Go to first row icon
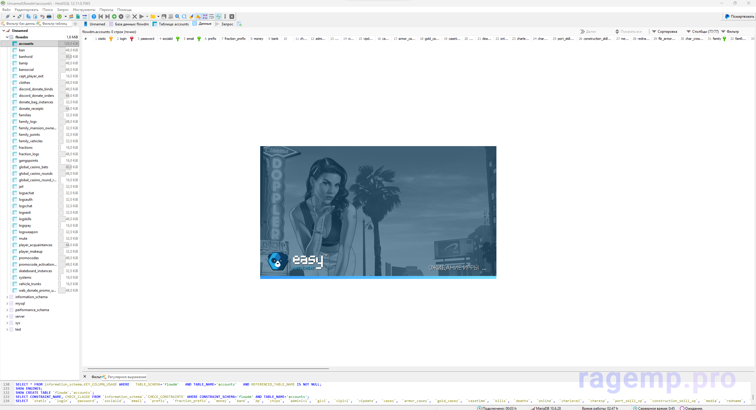 pyautogui.click(x=101, y=17)
